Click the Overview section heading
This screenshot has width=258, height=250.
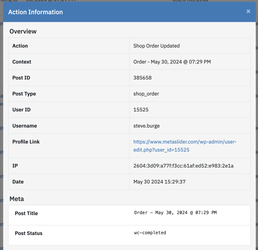pyautogui.click(x=23, y=31)
